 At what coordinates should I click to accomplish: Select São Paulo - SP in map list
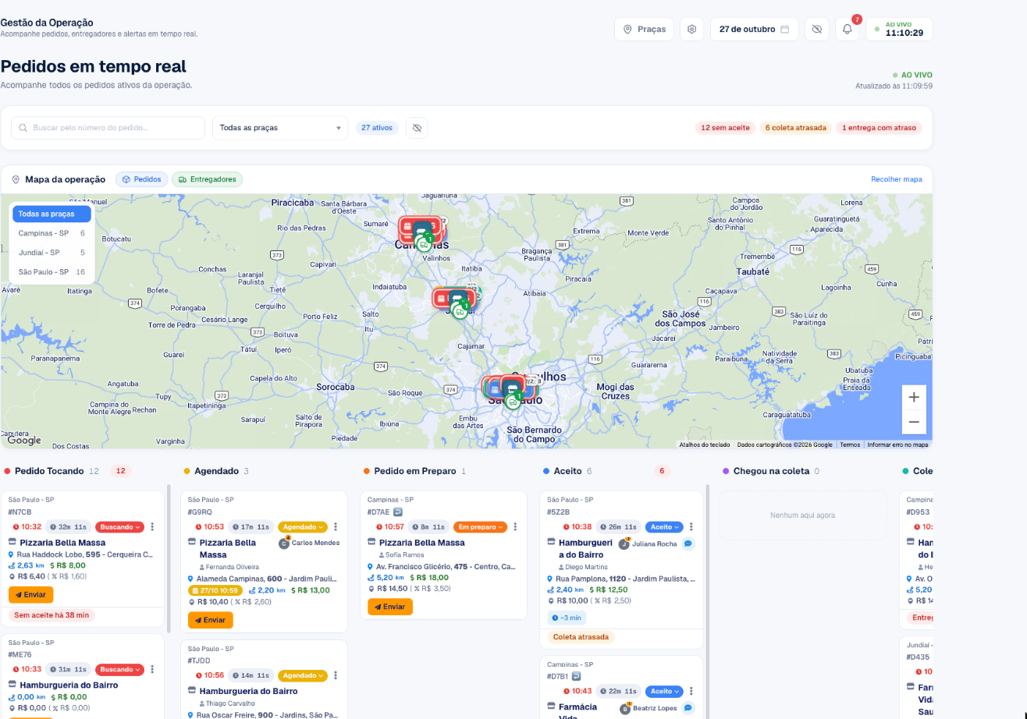pyautogui.click(x=52, y=272)
